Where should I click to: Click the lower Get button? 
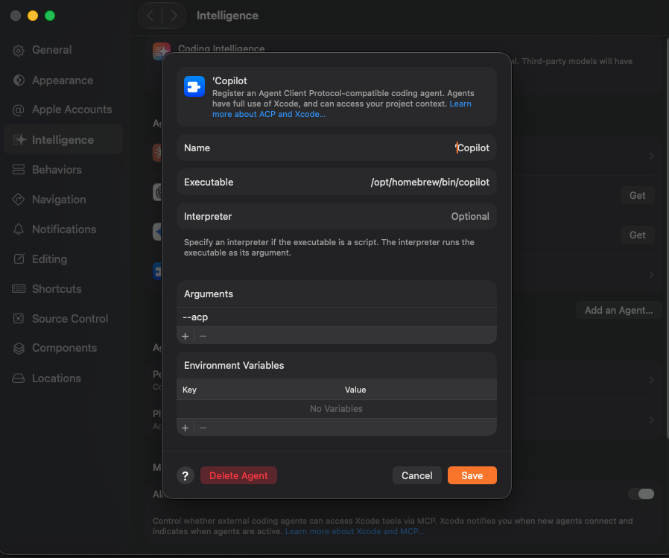(637, 235)
